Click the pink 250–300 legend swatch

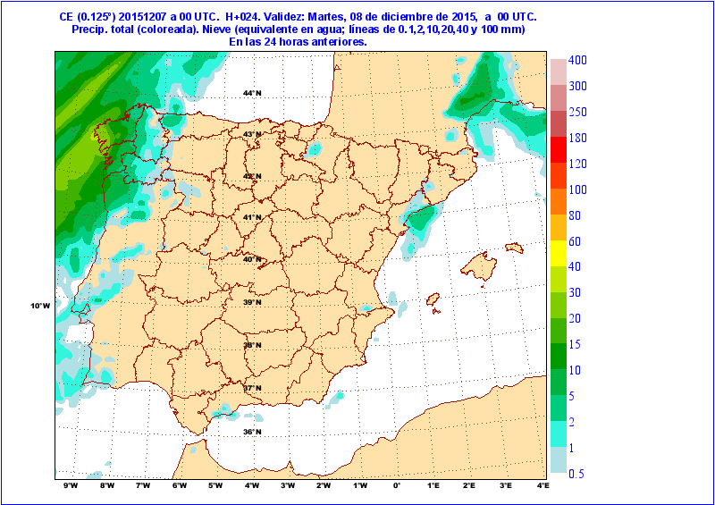click(559, 97)
